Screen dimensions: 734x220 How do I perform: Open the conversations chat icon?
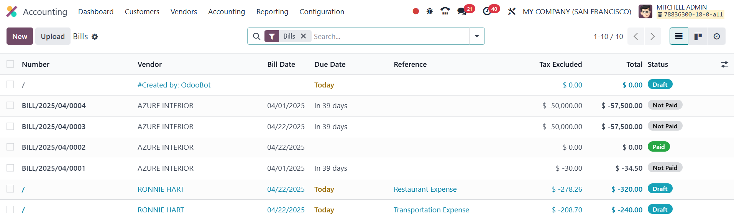tap(462, 11)
